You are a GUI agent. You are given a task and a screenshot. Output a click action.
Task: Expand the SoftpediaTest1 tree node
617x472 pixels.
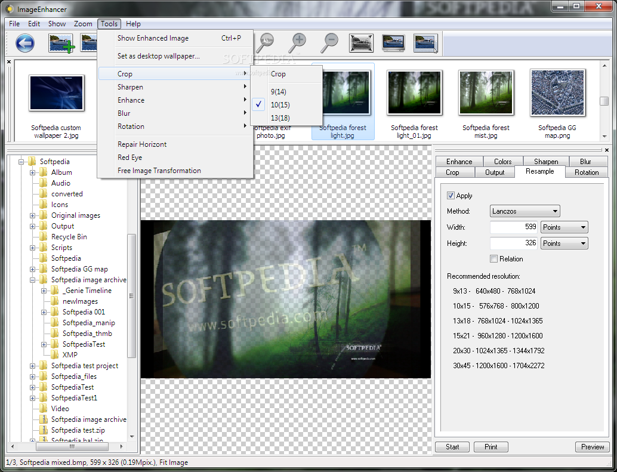point(33,398)
